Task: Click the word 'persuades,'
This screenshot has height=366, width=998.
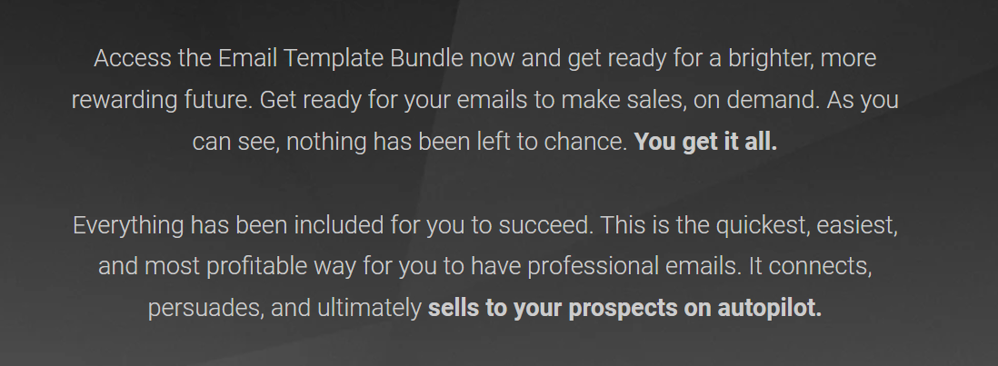Action: tap(205, 309)
